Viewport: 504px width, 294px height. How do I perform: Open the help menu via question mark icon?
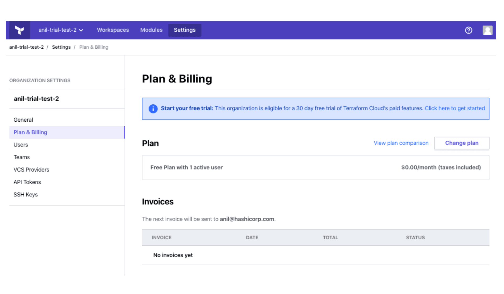469,30
